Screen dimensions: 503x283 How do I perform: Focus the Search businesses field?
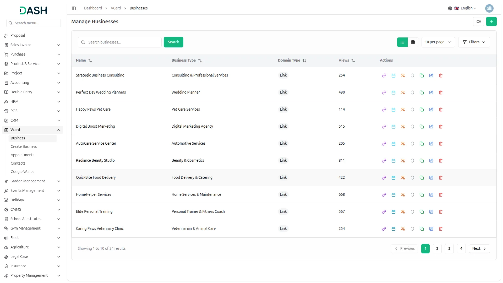[x=120, y=42]
